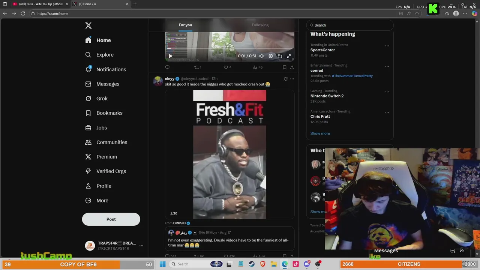
Task: Switch to the For you tab
Action: pos(185,25)
